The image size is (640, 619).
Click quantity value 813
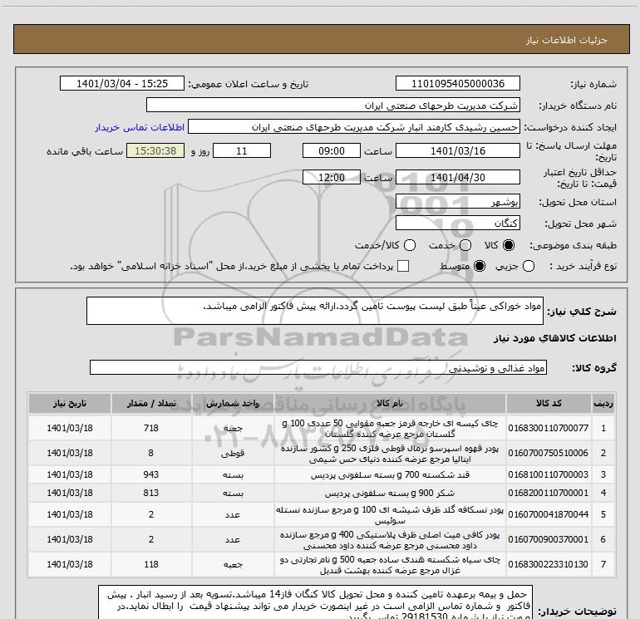[151, 493]
